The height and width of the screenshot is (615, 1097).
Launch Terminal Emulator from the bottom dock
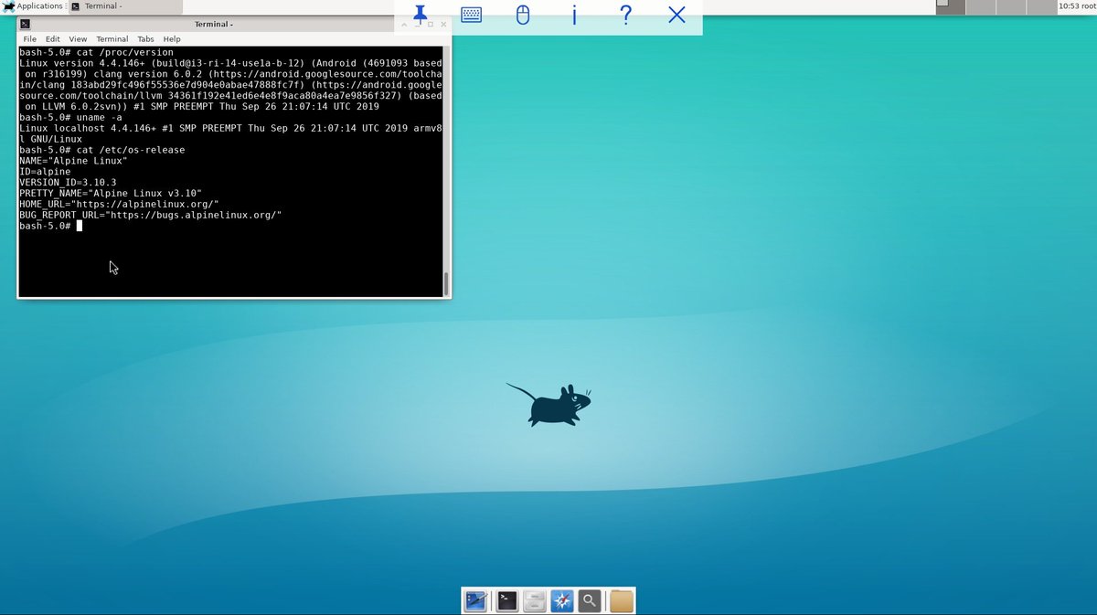[x=506, y=600]
